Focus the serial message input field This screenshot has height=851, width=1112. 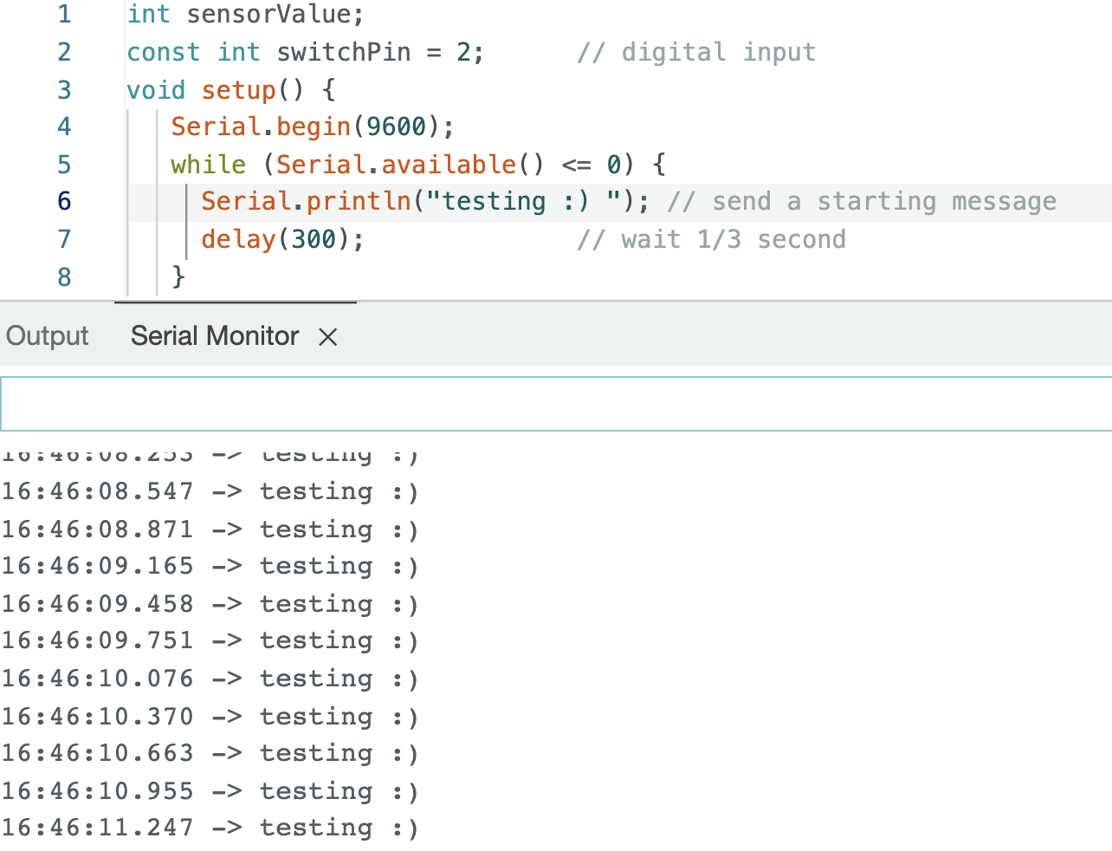pyautogui.click(x=554, y=404)
